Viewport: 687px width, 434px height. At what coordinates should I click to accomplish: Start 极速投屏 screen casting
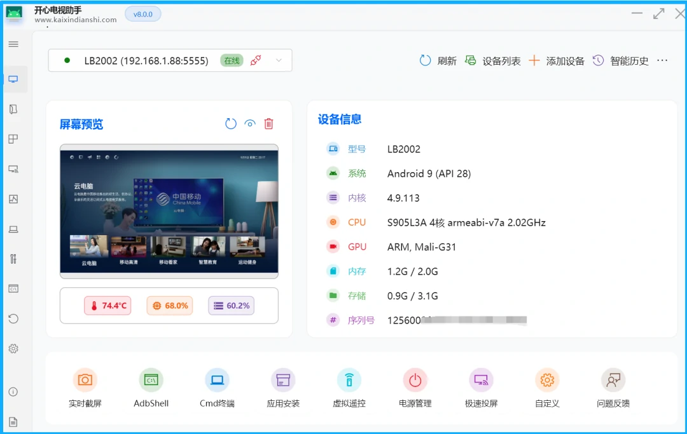(481, 388)
